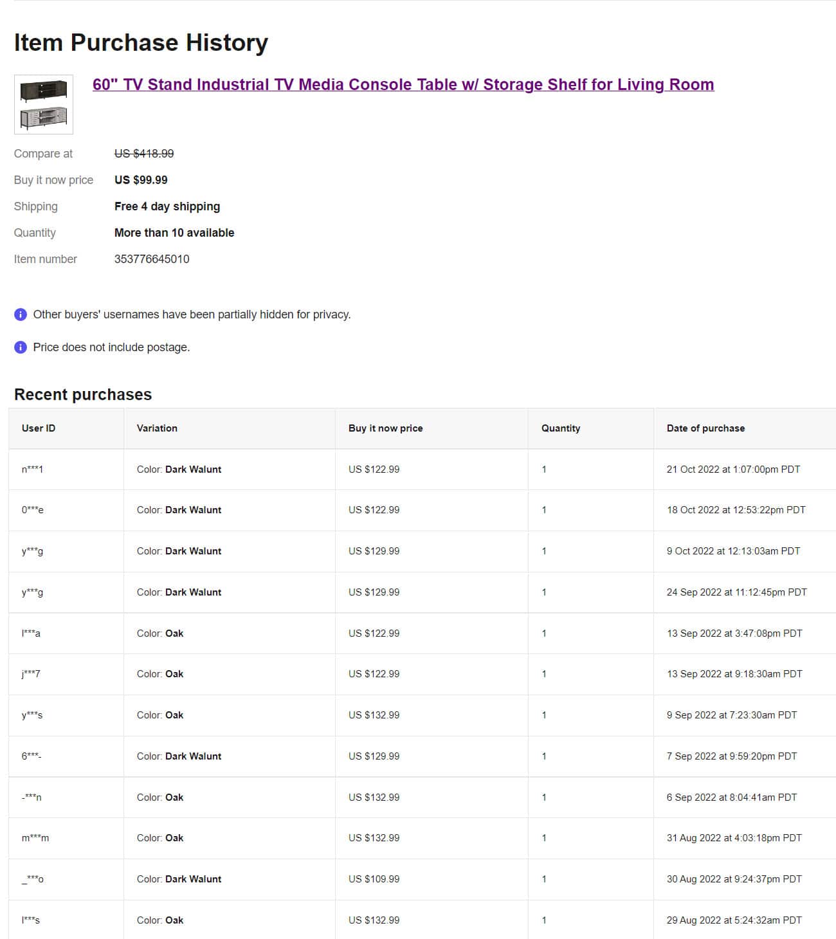The height and width of the screenshot is (939, 836).
Task: Click the 29 Aug 2022 purchase date
Action: (734, 920)
